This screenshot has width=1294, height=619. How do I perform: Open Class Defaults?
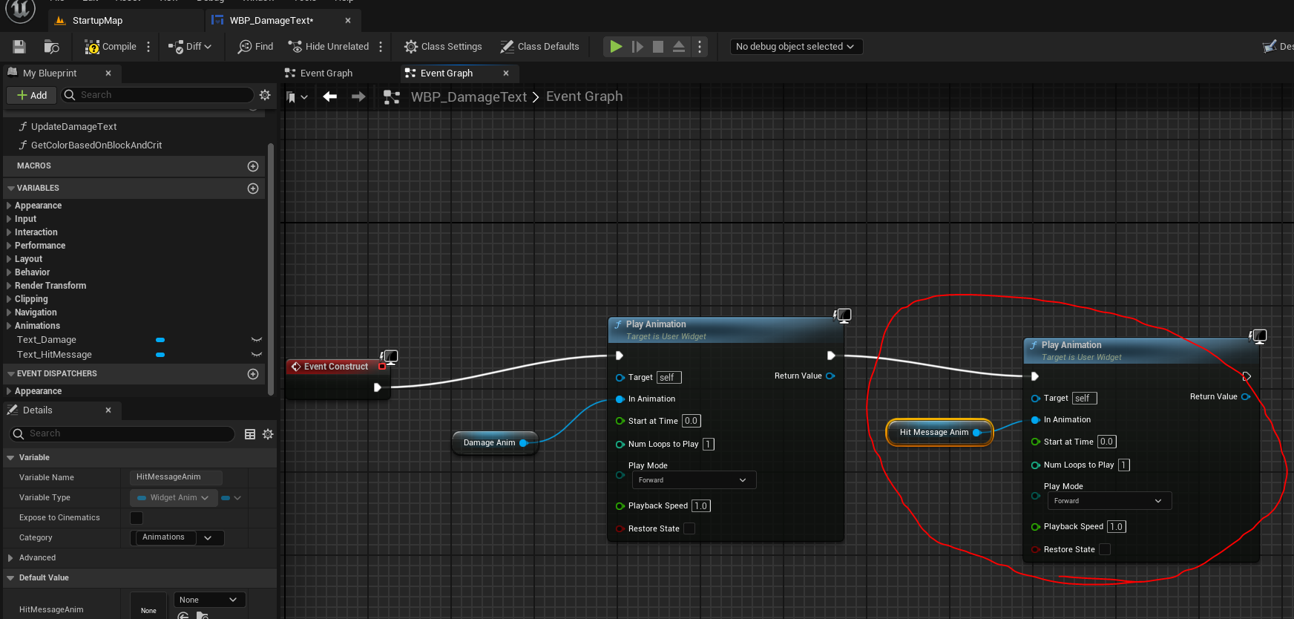[539, 47]
